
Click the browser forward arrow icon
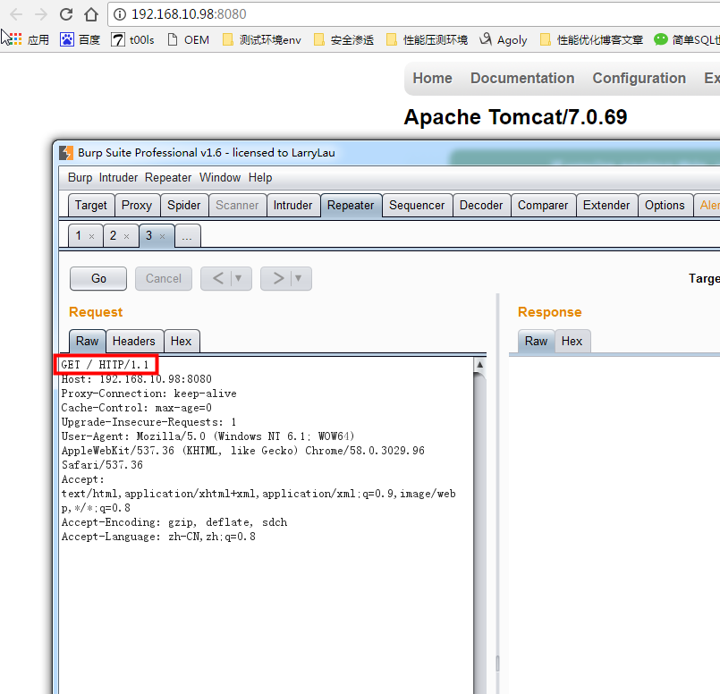click(41, 14)
